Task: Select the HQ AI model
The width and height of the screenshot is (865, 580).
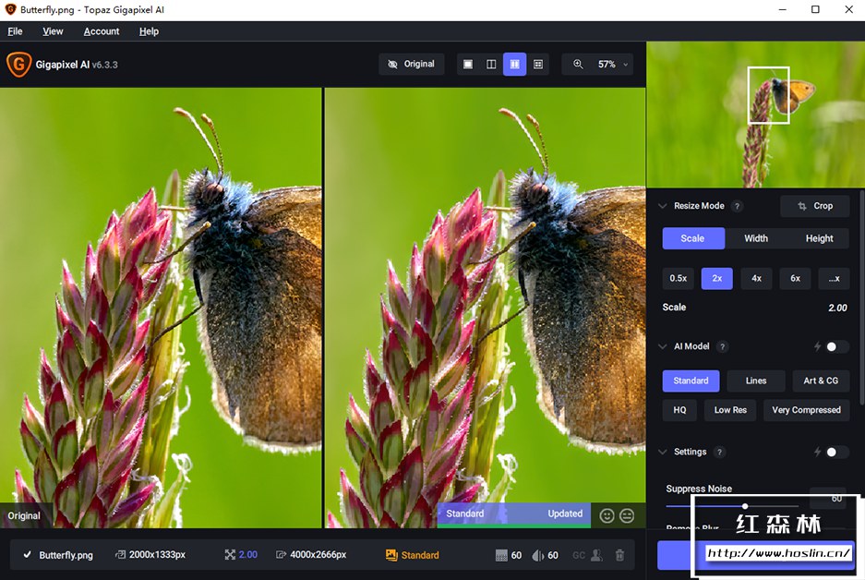Action: click(679, 410)
